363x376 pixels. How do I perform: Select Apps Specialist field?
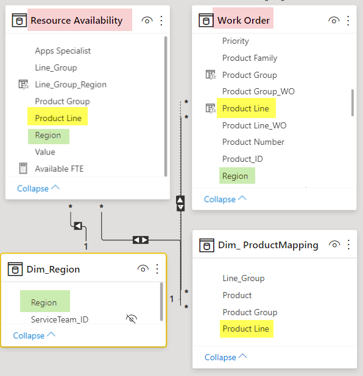tap(63, 51)
